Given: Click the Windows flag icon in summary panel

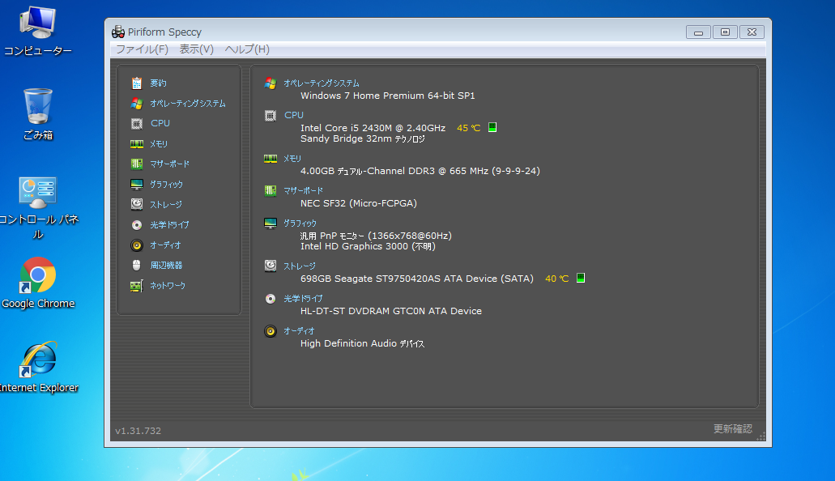Looking at the screenshot, I should [271, 83].
